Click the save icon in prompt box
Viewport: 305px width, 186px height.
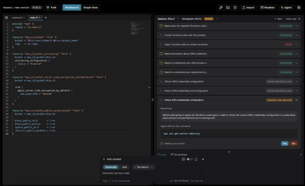(x=183, y=159)
